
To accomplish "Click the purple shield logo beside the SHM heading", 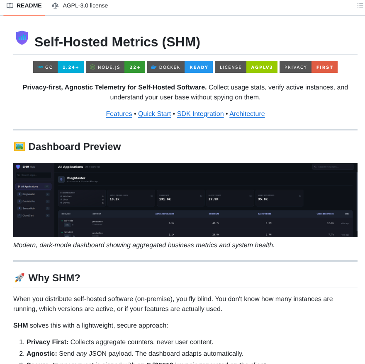I will point(22,37).
